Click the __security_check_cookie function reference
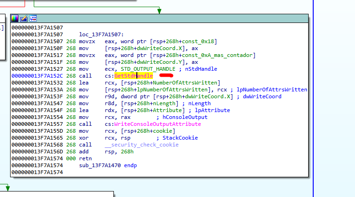The image size is (355, 197). pyautogui.click(x=141, y=145)
